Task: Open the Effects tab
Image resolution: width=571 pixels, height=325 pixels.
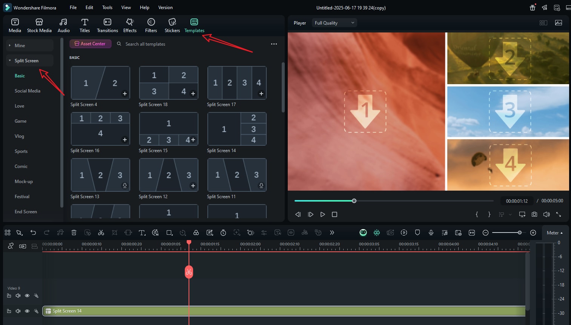Action: coord(130,25)
